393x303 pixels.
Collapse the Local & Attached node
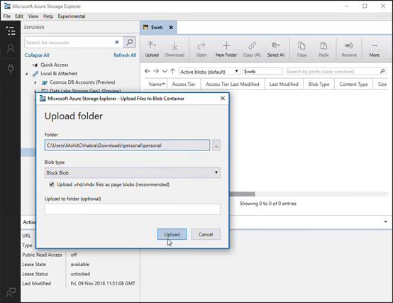coord(27,74)
